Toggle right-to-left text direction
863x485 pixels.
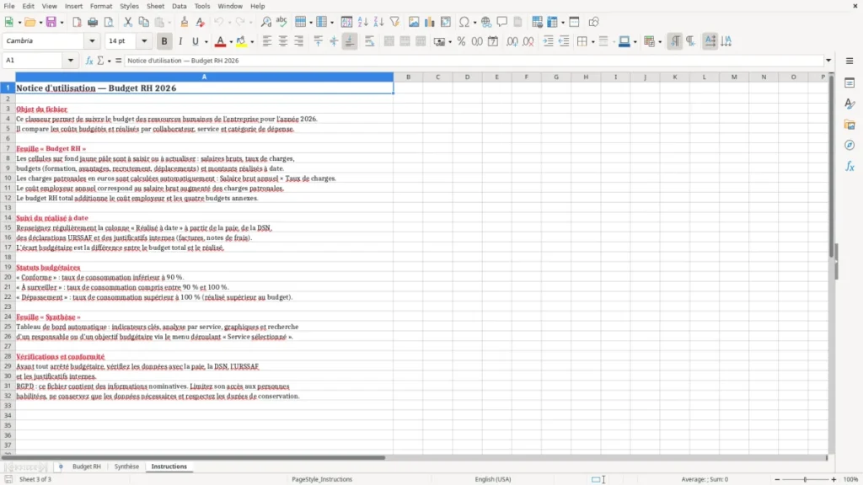click(x=690, y=41)
